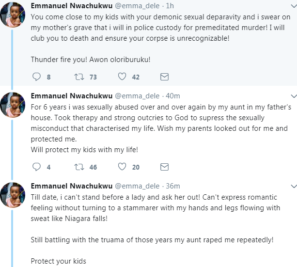Click the envelope icon on the 40m tweet
Screen dimensions: 297x267
164,167
